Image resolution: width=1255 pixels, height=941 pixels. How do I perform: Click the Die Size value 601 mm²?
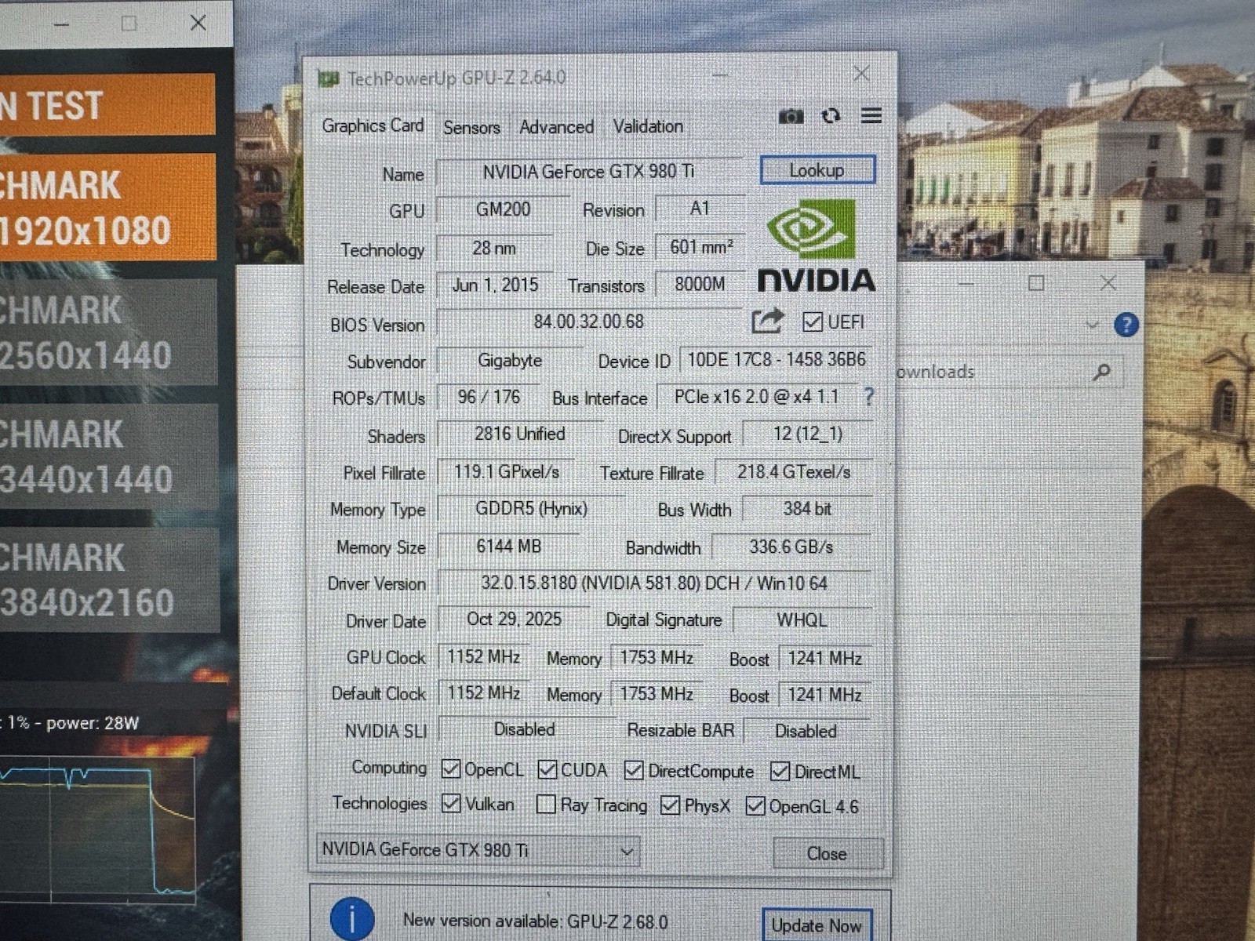(x=701, y=247)
